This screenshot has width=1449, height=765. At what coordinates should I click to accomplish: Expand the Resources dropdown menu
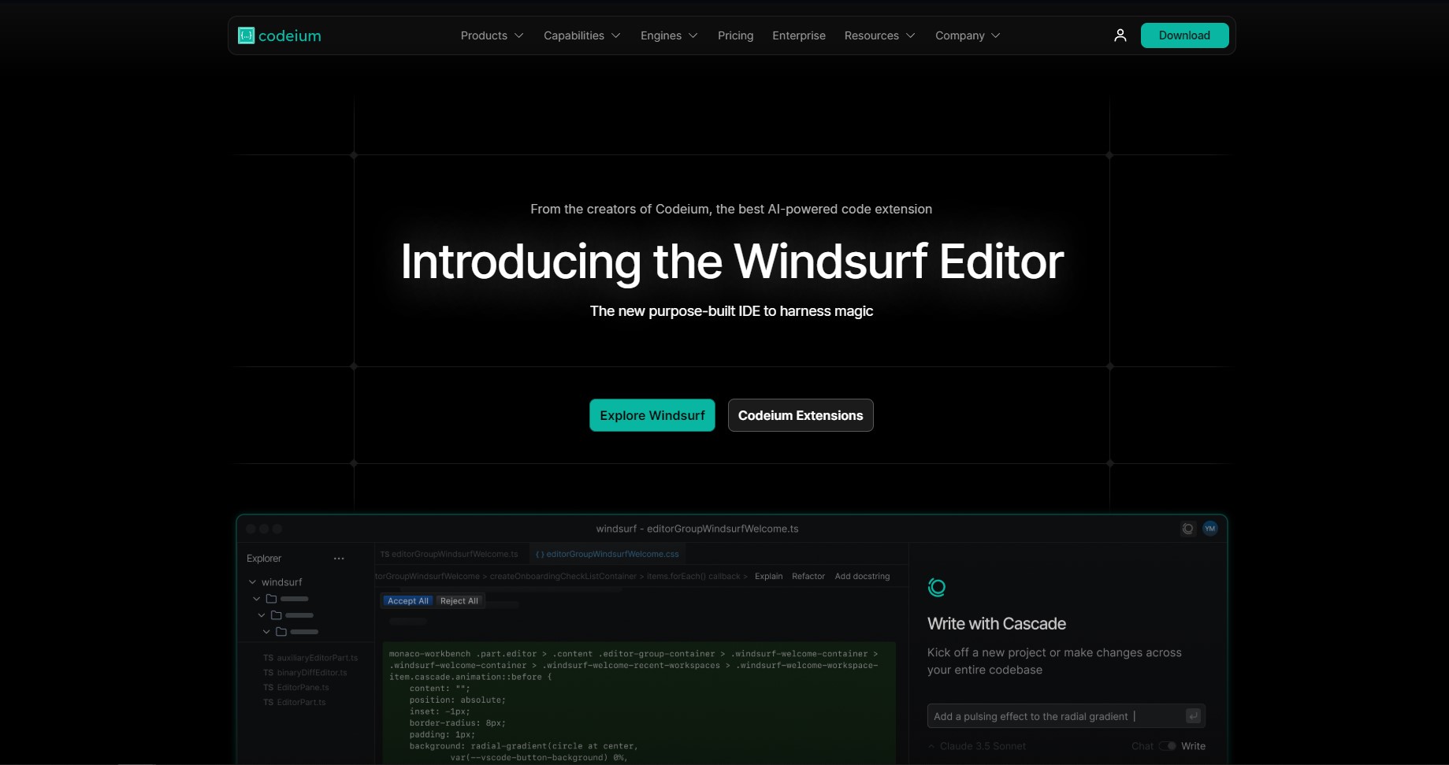879,35
